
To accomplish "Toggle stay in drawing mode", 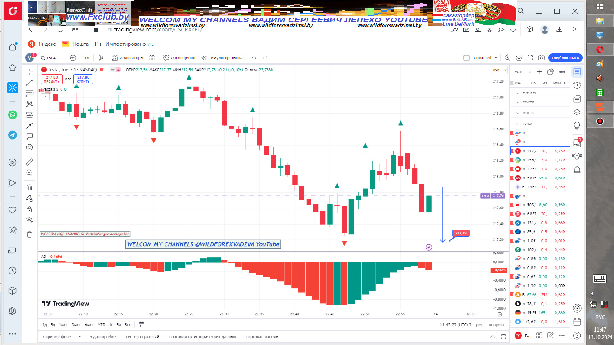I will 29,198.
